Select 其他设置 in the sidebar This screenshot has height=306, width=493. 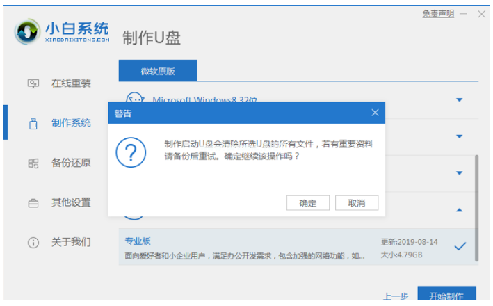pyautogui.click(x=70, y=203)
